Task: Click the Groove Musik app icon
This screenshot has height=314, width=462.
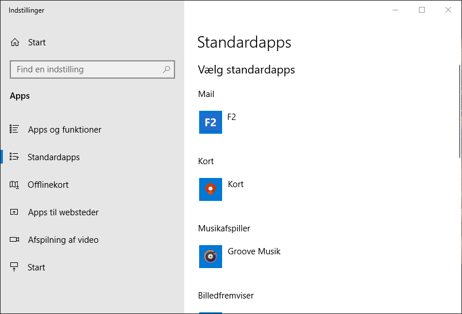Action: [x=211, y=257]
